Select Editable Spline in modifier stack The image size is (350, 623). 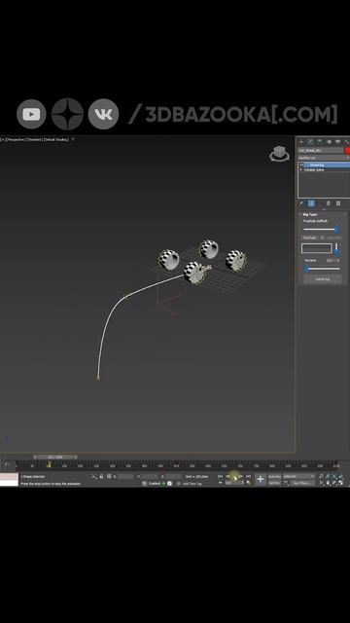tap(314, 169)
